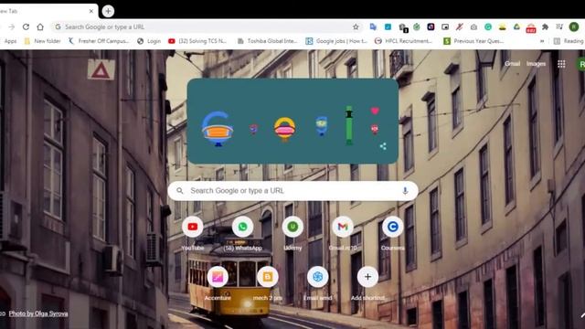Open HPCL Recruitment bookmark
This screenshot has height=329, width=585.
(x=403, y=41)
